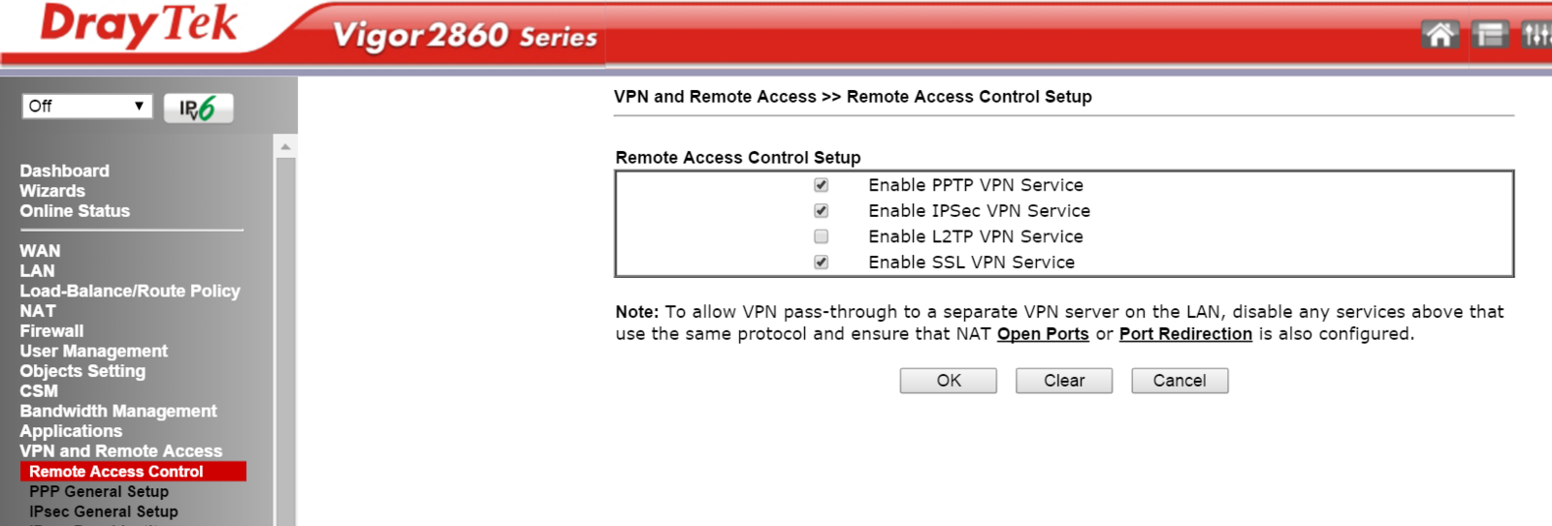The height and width of the screenshot is (526, 1552).
Task: Click the Home icon in header
Action: (x=1440, y=35)
